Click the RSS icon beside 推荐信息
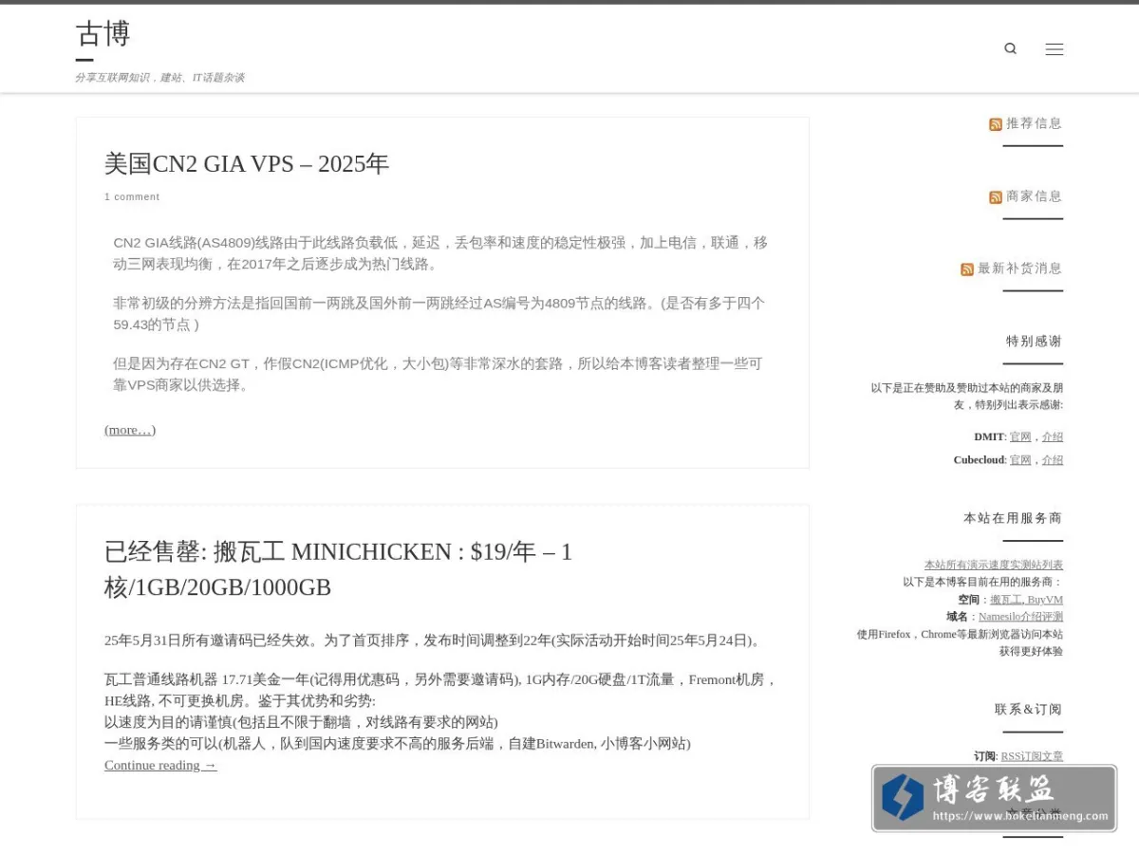Screen dimensions: 1139x854 (x=996, y=124)
